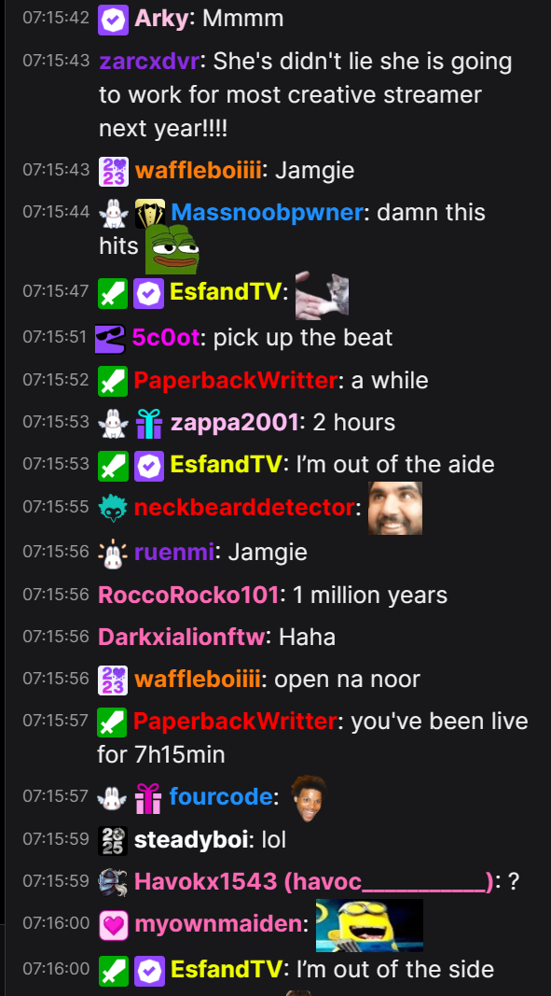Click myownmaiden's pink heart badge
The image size is (551, 996).
pos(114,925)
